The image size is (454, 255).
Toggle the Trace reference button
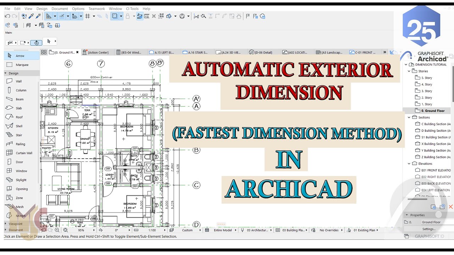(115, 16)
